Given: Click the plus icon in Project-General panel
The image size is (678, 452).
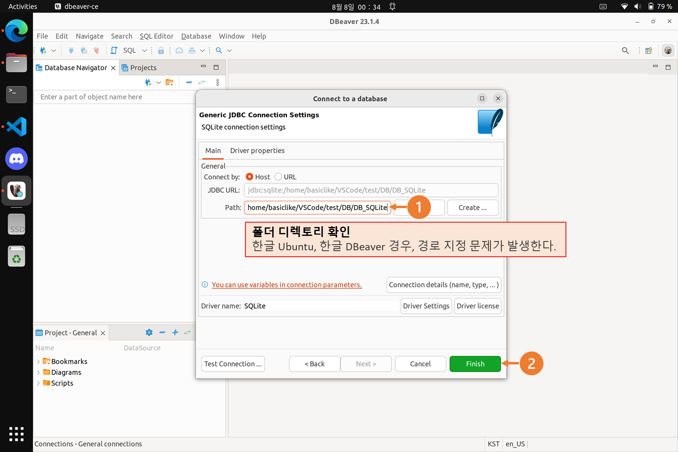Looking at the screenshot, I should [175, 333].
